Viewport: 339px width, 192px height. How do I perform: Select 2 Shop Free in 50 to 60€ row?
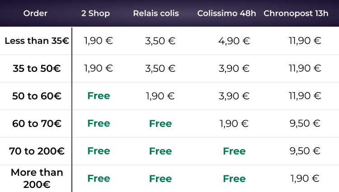point(99,96)
